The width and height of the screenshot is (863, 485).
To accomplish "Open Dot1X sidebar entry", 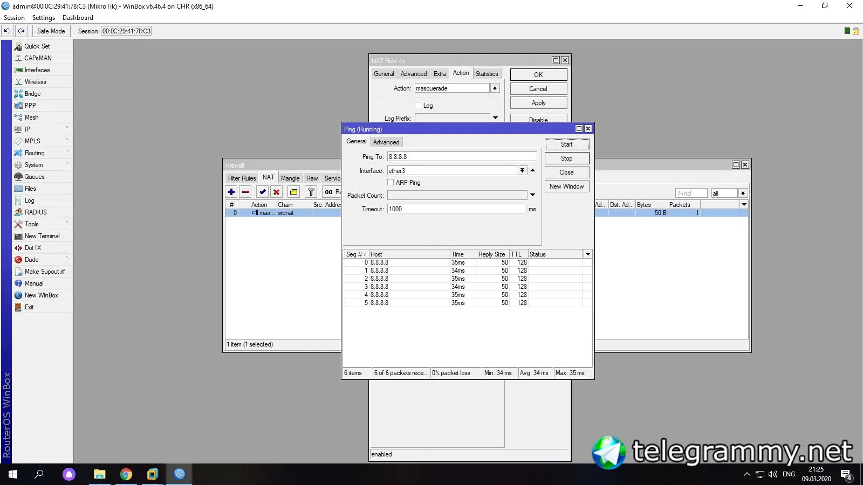I will (x=32, y=248).
